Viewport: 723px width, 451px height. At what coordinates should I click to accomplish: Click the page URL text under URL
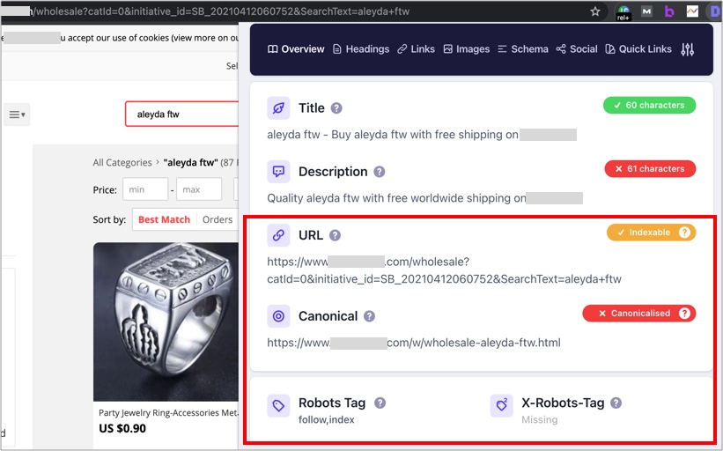[444, 270]
